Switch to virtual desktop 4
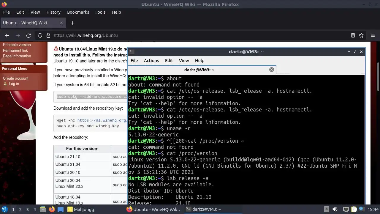380x214 pixels. click(x=35, y=210)
